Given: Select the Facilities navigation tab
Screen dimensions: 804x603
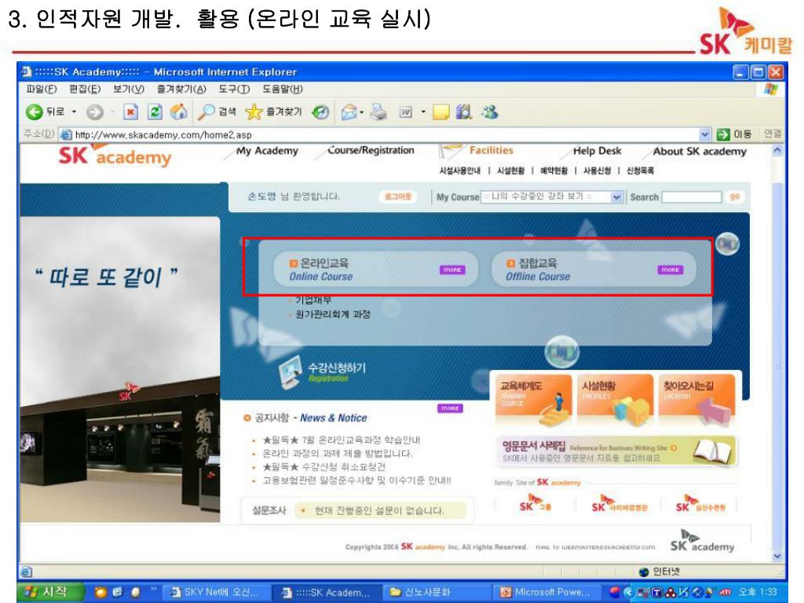Looking at the screenshot, I should [492, 150].
